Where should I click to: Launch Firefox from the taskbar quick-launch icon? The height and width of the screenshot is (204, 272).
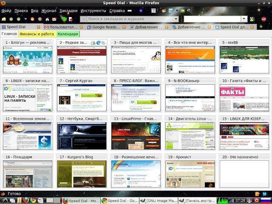26,200
